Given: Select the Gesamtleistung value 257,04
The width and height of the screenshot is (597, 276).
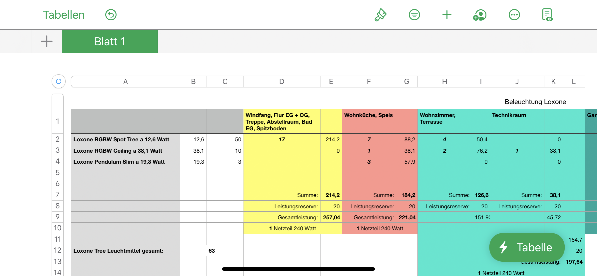Looking at the screenshot, I should point(331,217).
